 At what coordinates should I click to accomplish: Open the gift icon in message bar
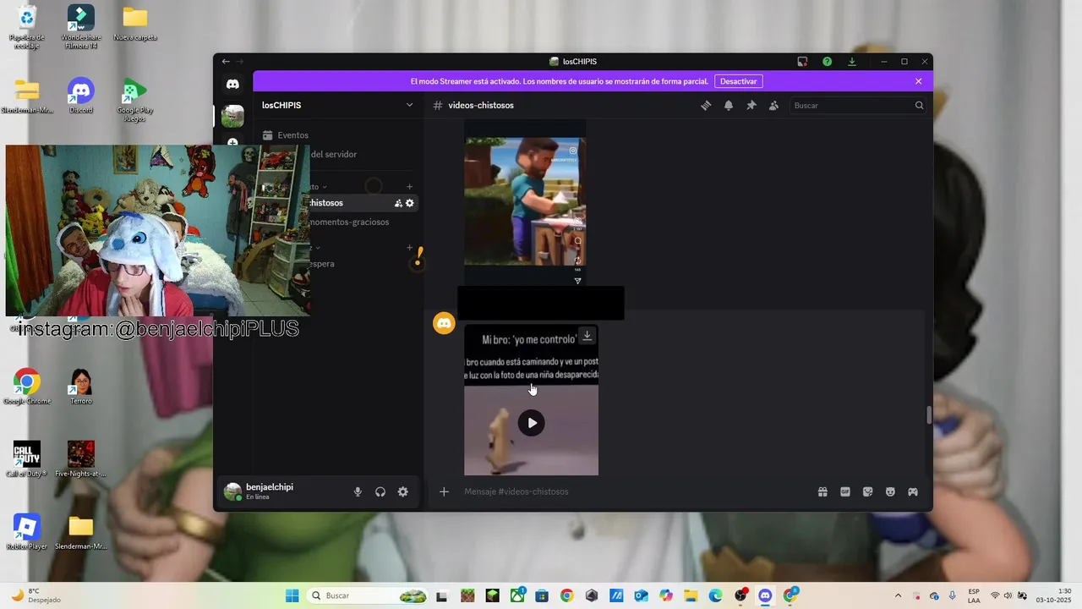[822, 491]
